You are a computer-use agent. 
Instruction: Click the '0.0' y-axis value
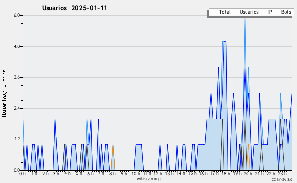coord(17,170)
